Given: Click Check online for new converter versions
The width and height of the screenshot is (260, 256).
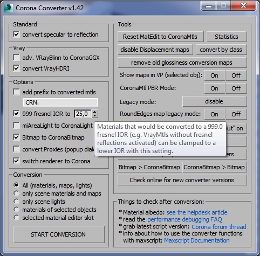Looking at the screenshot, I should click(x=182, y=180).
